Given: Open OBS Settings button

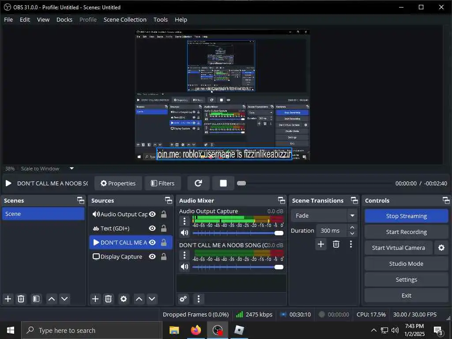Looking at the screenshot, I should click(407, 279).
